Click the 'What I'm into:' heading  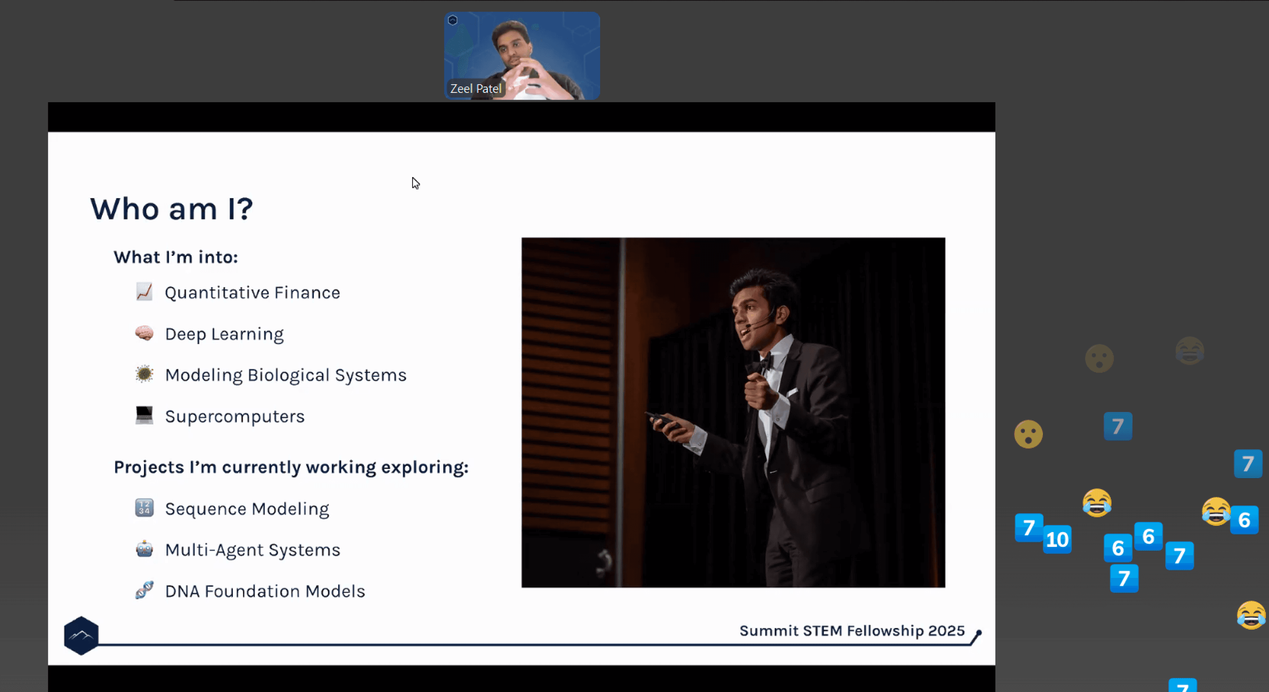(x=176, y=257)
